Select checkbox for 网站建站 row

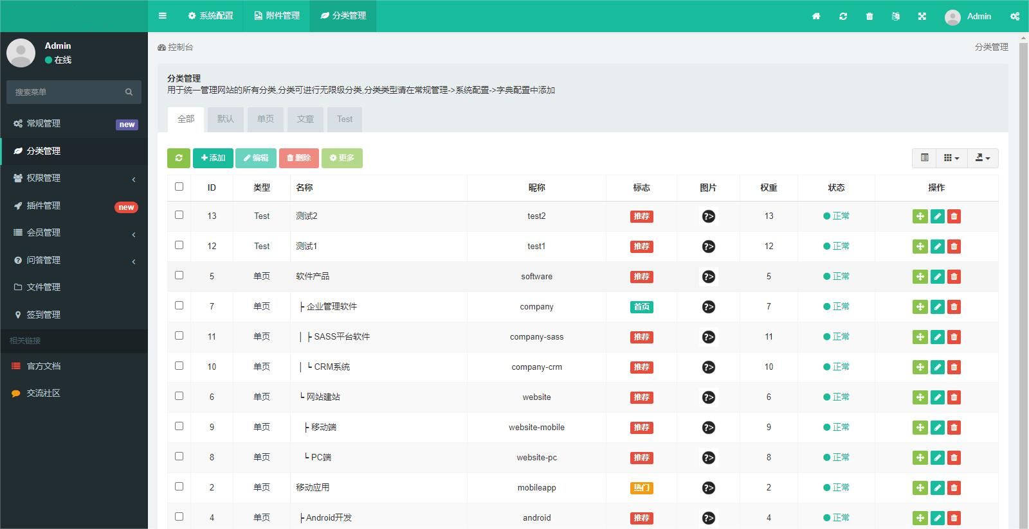[179, 396]
